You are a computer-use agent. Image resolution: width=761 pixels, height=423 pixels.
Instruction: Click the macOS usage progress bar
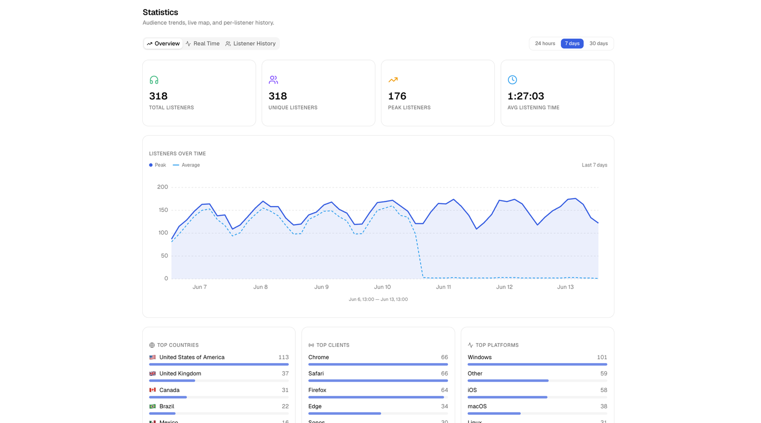[537, 413]
